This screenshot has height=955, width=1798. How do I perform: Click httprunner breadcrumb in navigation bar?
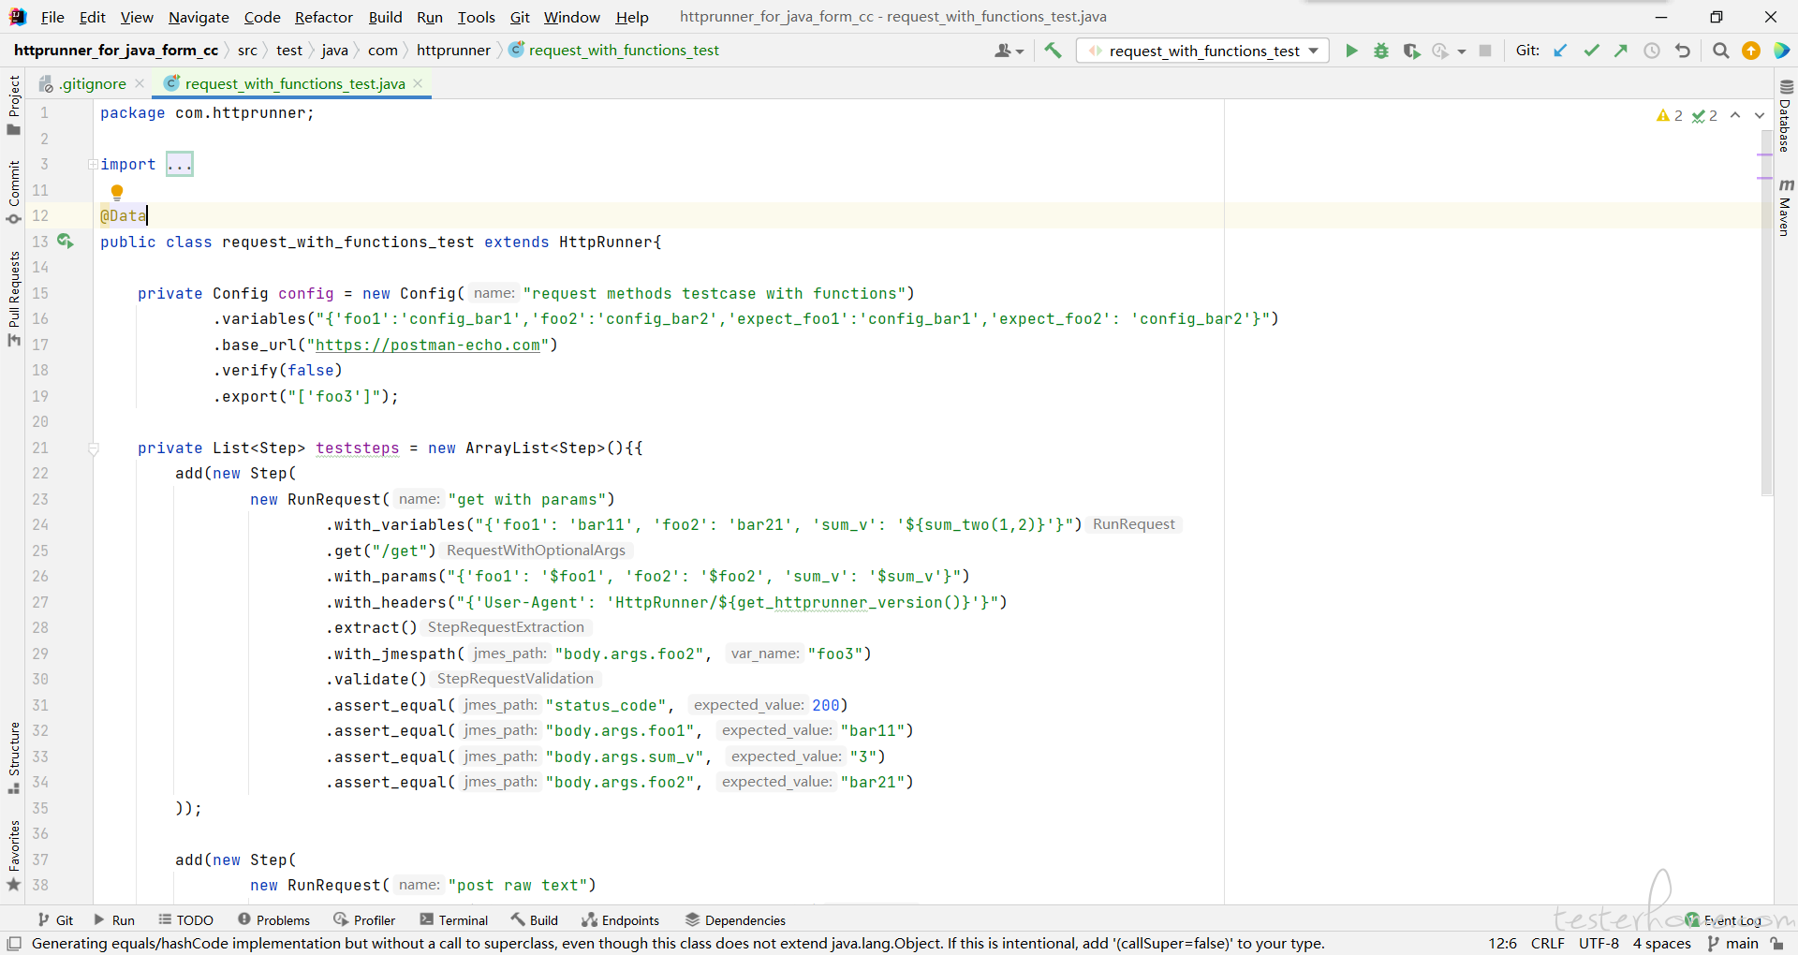coord(453,51)
